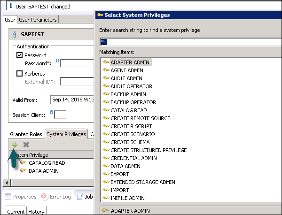This screenshot has width=282, height=215.
Task: Select the History tab
Action: click(36, 212)
